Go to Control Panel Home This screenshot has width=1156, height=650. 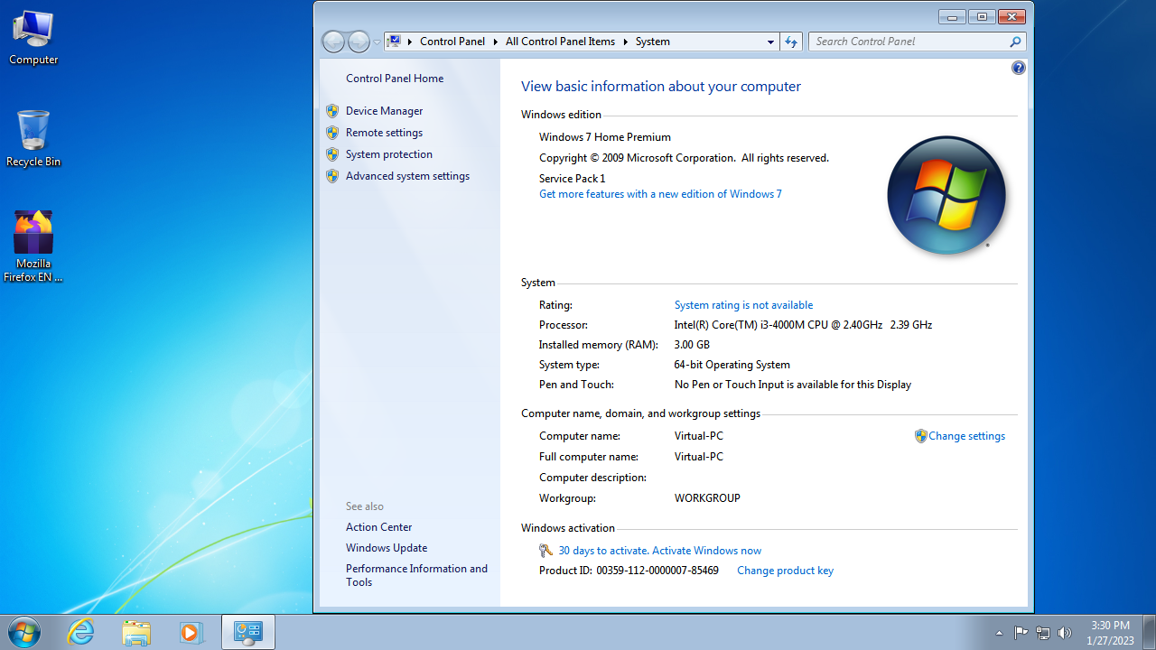pos(395,79)
